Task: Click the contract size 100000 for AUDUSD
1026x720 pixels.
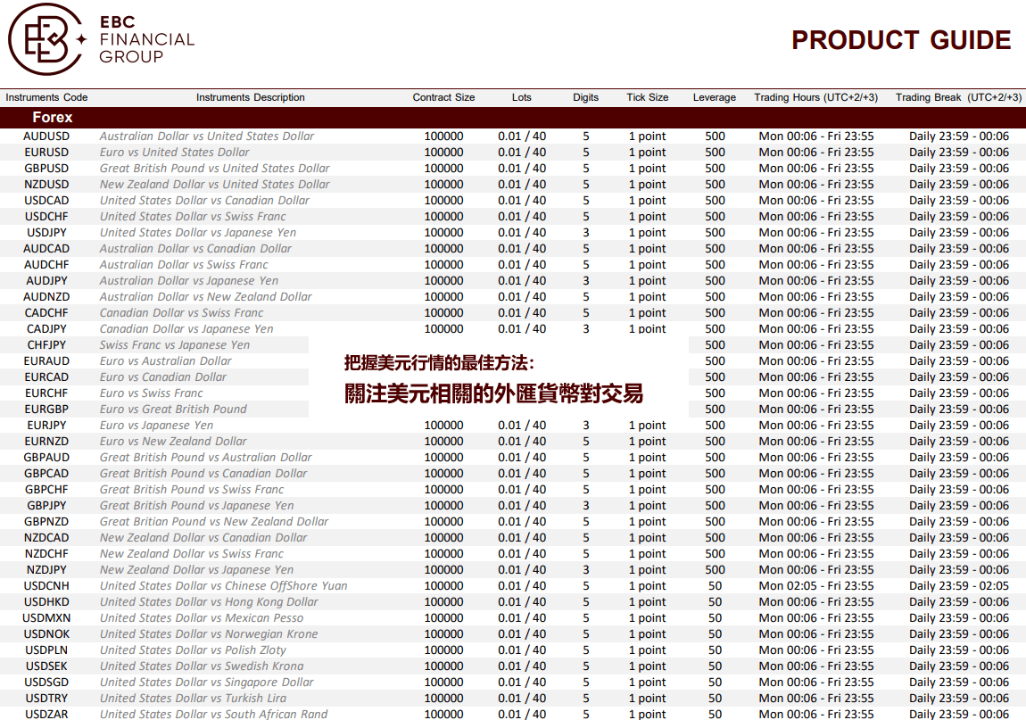Action: (x=443, y=137)
